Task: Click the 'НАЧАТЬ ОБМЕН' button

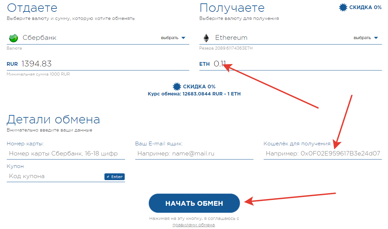Action: (x=194, y=203)
